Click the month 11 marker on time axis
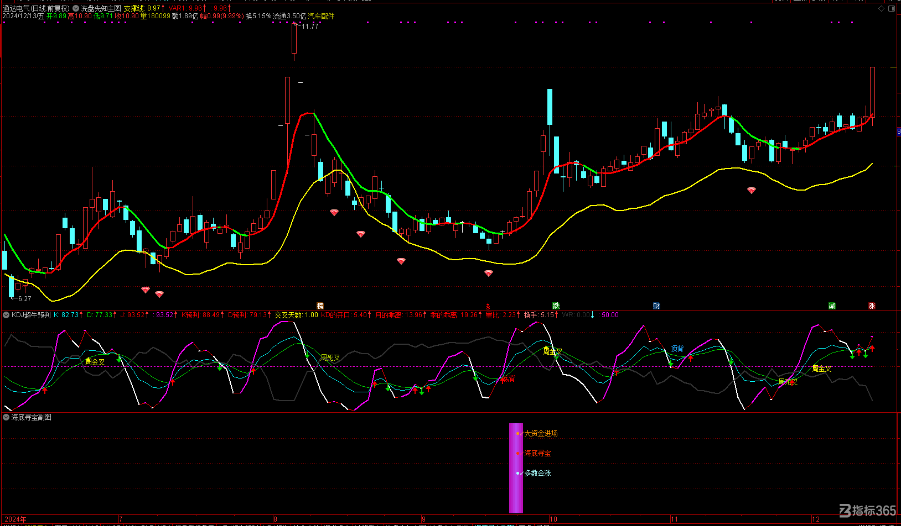The image size is (901, 526). tap(674, 519)
